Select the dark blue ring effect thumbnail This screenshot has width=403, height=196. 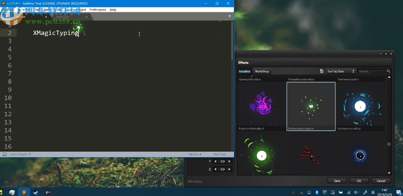[x=361, y=153]
